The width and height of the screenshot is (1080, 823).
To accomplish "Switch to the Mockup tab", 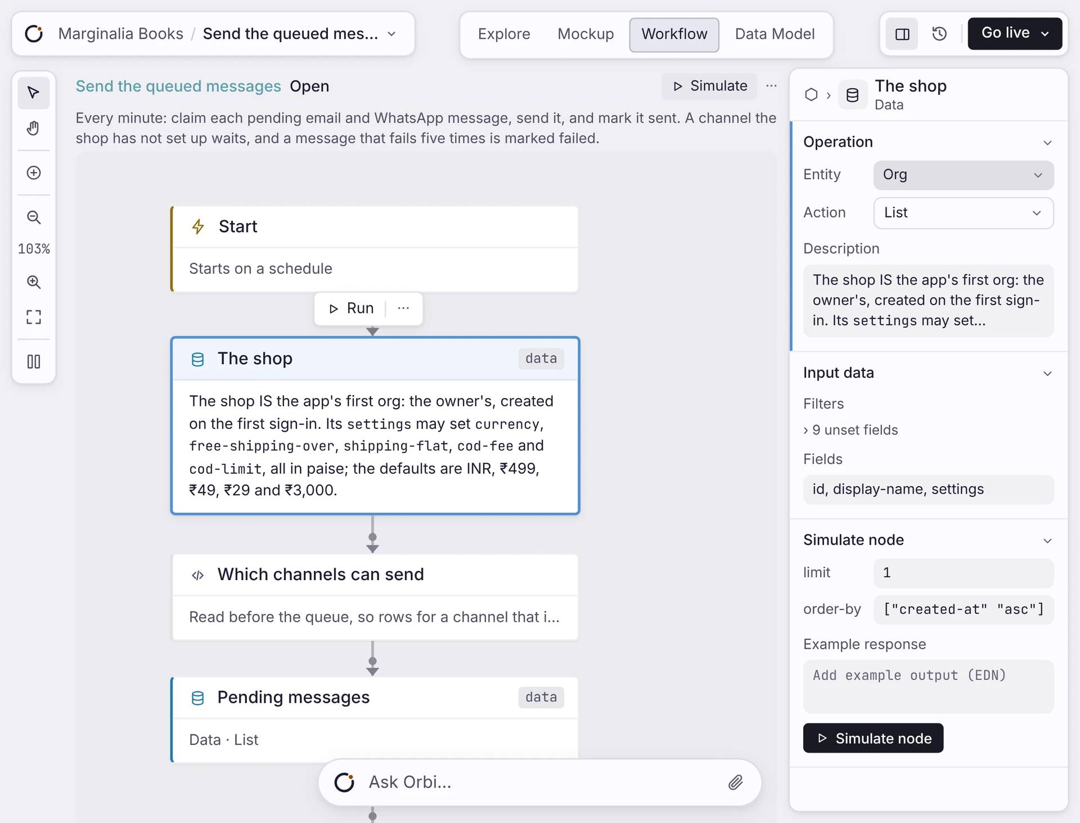I will click(586, 34).
